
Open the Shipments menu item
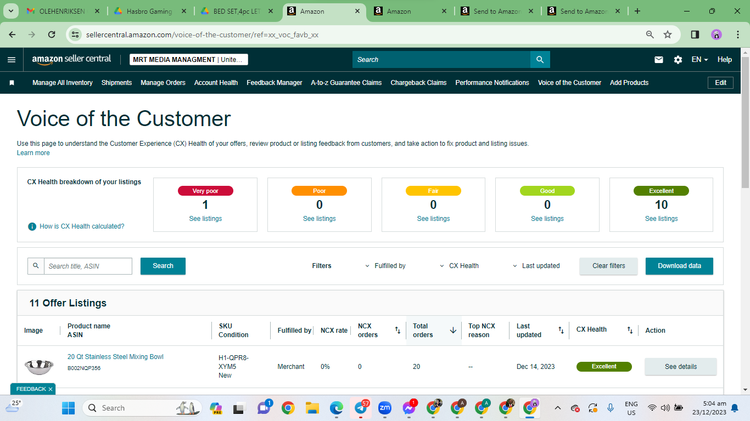tap(117, 83)
